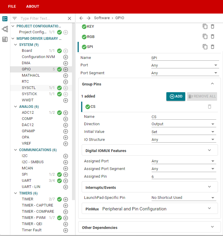The height and width of the screenshot is (236, 223).
Task: Add an MCAN instance
Action: (65, 169)
